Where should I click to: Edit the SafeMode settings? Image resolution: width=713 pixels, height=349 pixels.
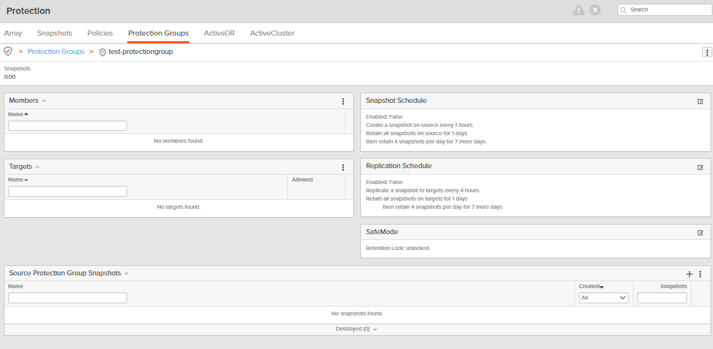pos(700,233)
